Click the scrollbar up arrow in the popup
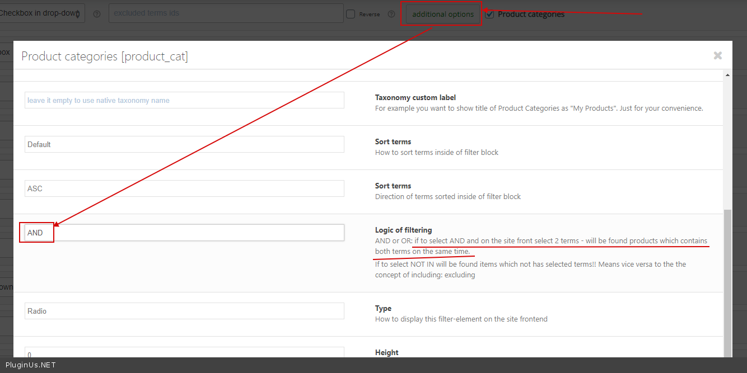Image resolution: width=747 pixels, height=373 pixels. click(727, 75)
